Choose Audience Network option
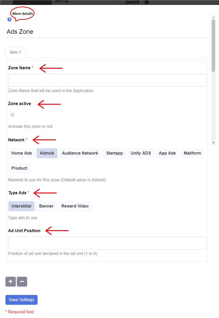Image resolution: width=219 pixels, height=318 pixels. (x=80, y=153)
